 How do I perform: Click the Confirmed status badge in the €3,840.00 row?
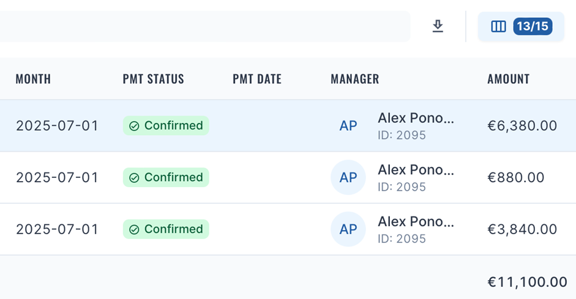click(x=166, y=229)
